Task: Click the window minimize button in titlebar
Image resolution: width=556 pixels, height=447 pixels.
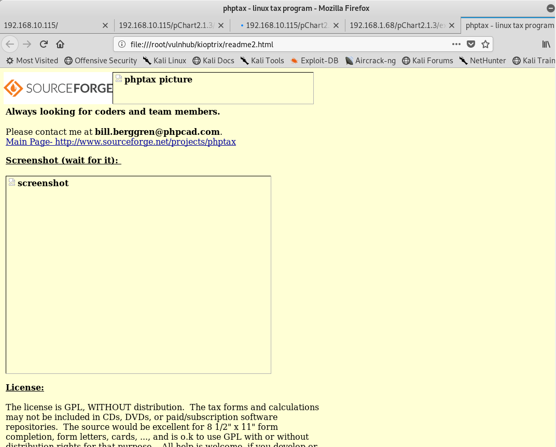Action: (551, 8)
